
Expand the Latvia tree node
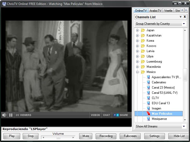click(x=137, y=51)
